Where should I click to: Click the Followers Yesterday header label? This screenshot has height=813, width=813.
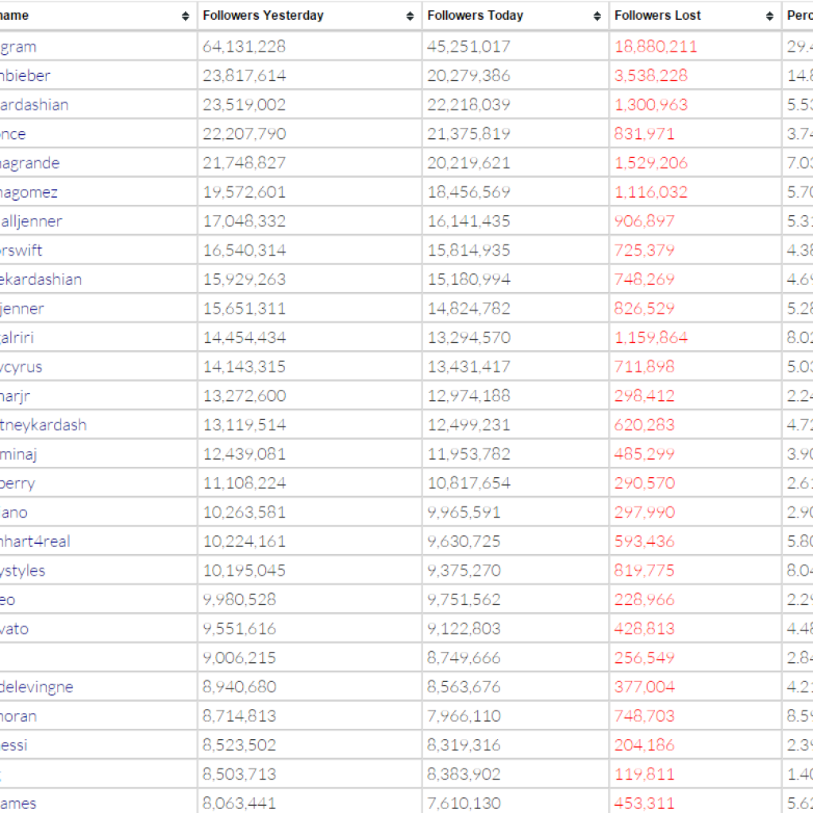point(263,16)
